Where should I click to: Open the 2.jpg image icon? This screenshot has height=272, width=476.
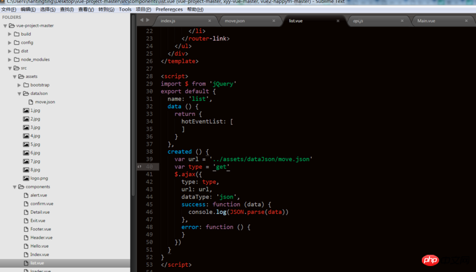[x=26, y=119]
